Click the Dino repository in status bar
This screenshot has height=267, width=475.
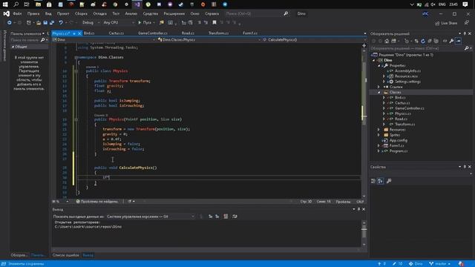pos(416,264)
